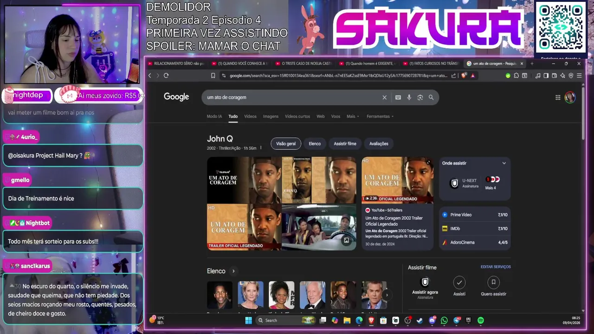
Task: Open the Ferramentas dropdown
Action: click(380, 116)
